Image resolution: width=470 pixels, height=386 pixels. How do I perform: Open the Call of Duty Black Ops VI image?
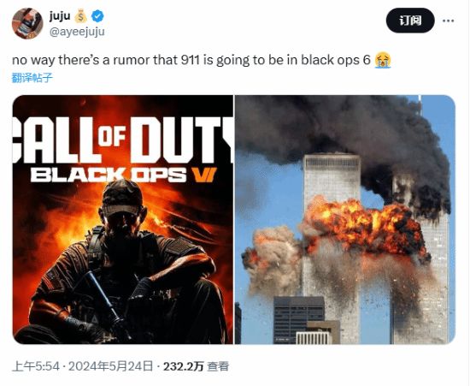[122, 219]
